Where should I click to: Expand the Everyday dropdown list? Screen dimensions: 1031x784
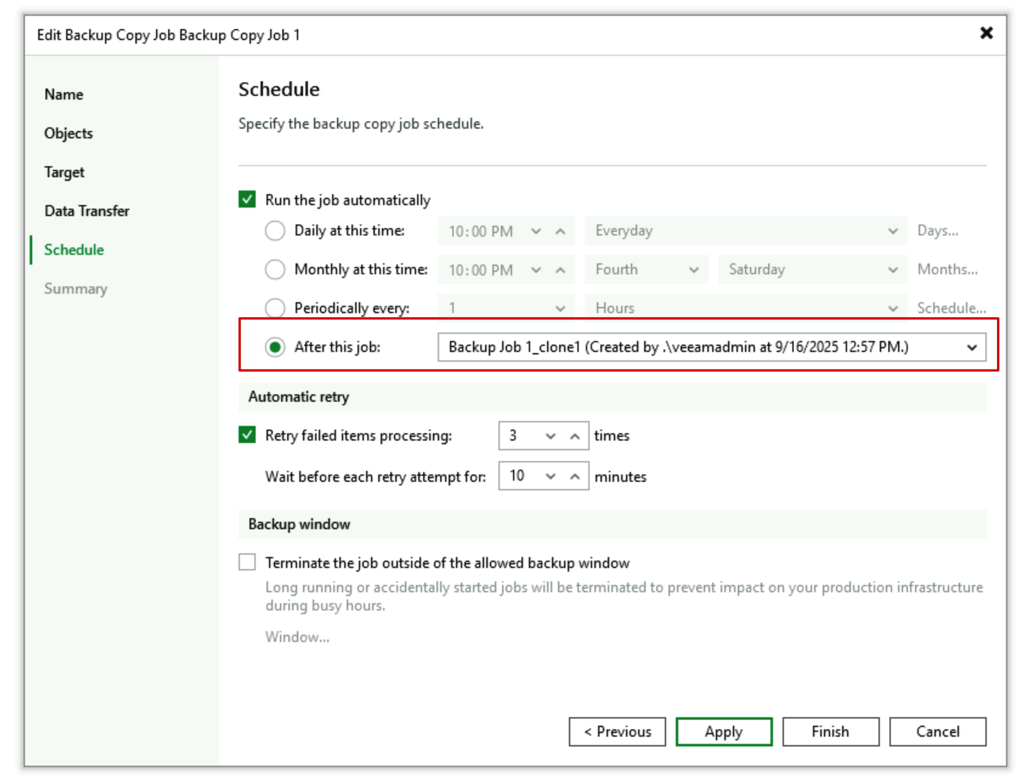click(x=892, y=231)
